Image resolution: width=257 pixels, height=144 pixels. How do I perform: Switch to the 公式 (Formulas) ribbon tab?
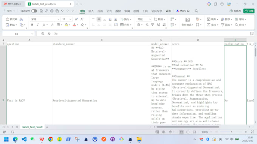pos(109,11)
